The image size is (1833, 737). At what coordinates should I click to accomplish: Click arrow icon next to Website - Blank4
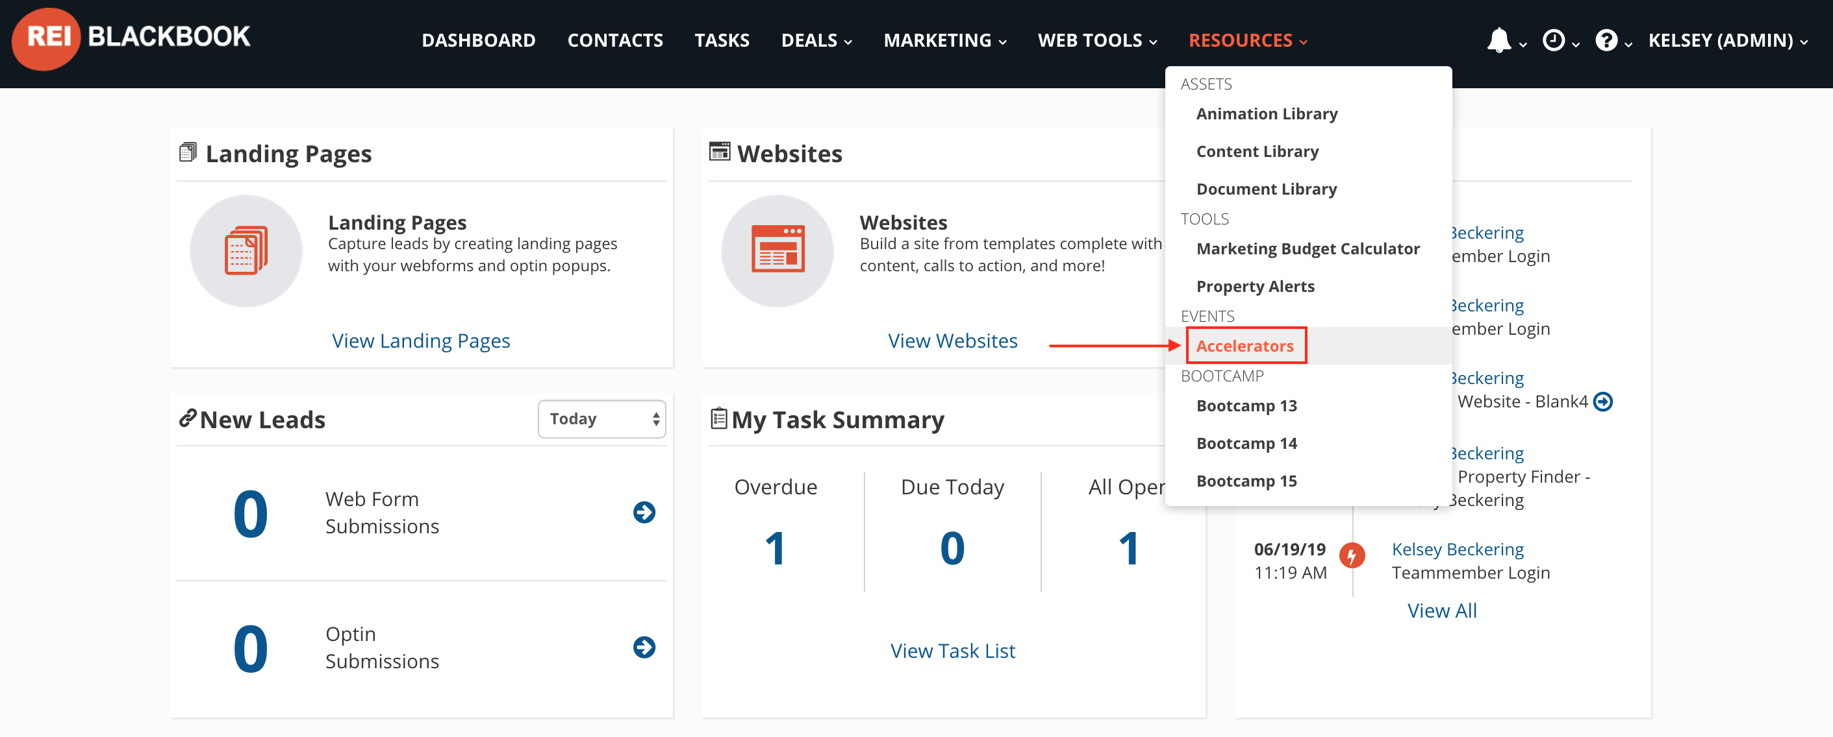pos(1602,402)
